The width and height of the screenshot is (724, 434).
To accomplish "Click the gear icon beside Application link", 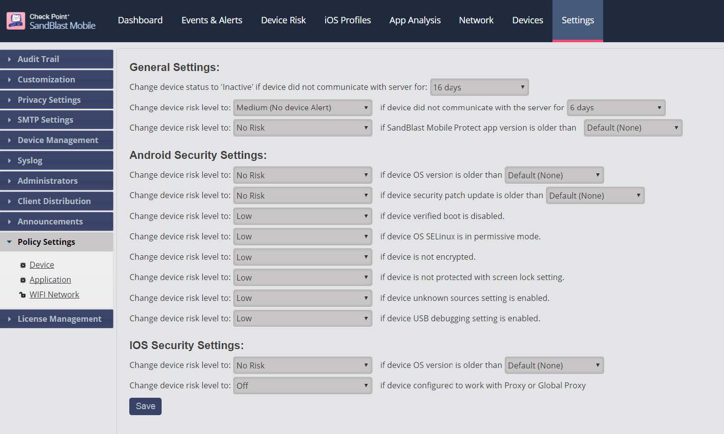I will coord(22,280).
